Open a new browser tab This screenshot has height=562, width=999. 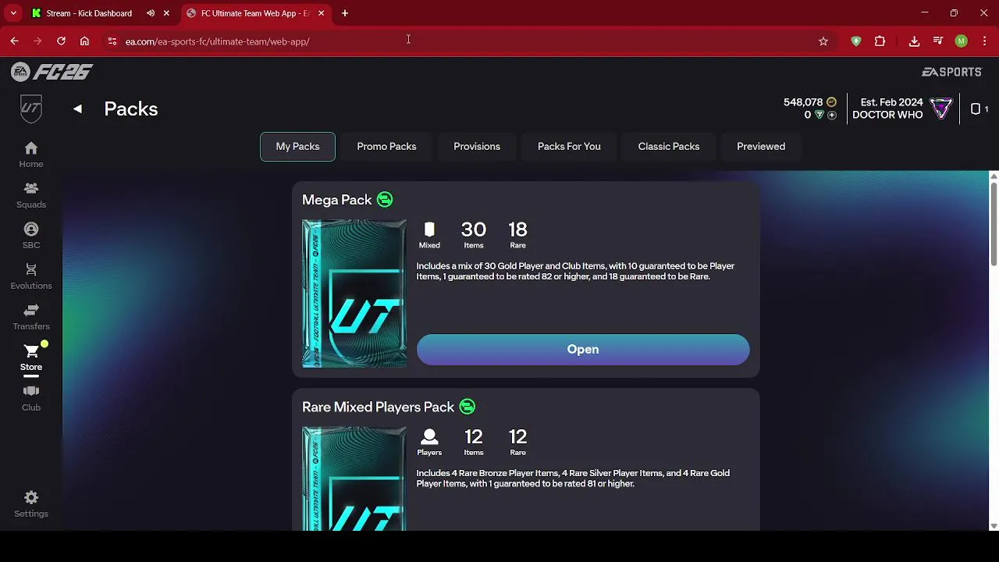pyautogui.click(x=345, y=13)
